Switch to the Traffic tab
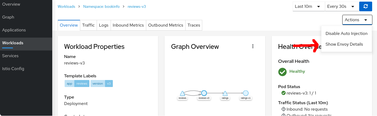This screenshot has height=116, width=377. (88, 25)
